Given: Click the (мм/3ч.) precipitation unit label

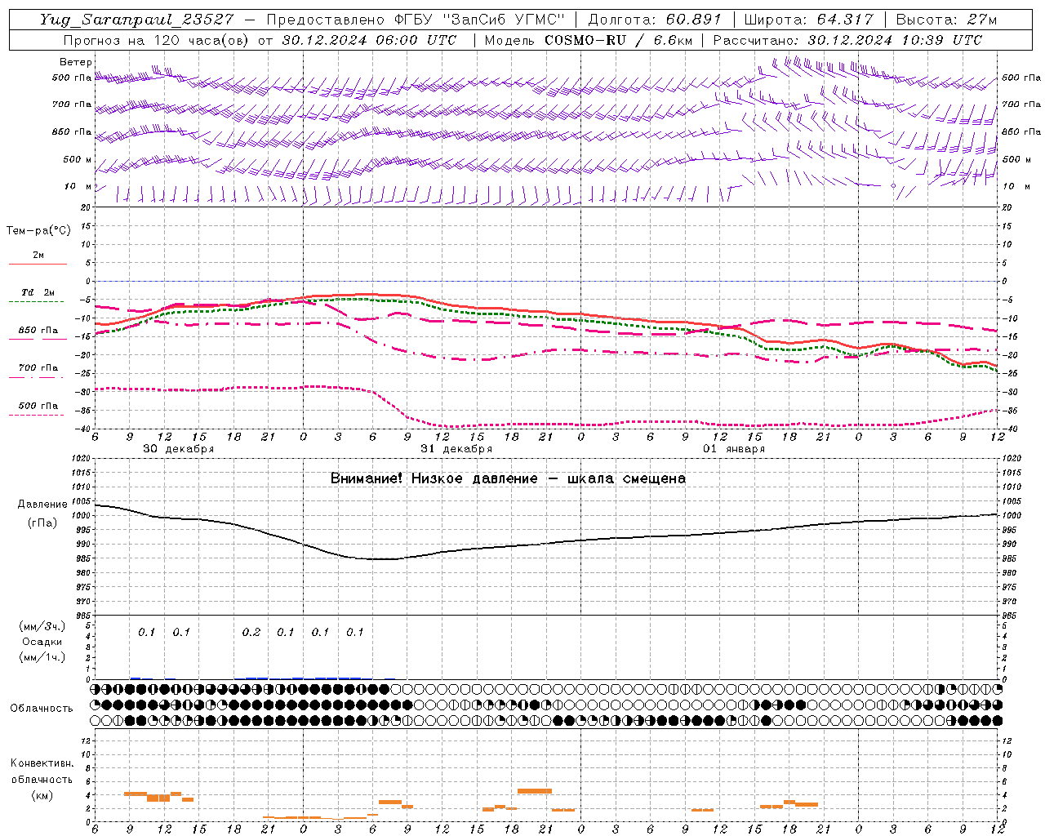Looking at the screenshot, I should click(x=42, y=626).
